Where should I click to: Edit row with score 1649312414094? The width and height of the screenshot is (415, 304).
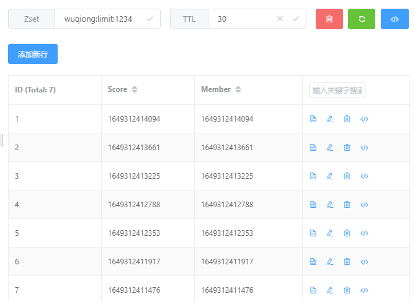click(x=330, y=119)
